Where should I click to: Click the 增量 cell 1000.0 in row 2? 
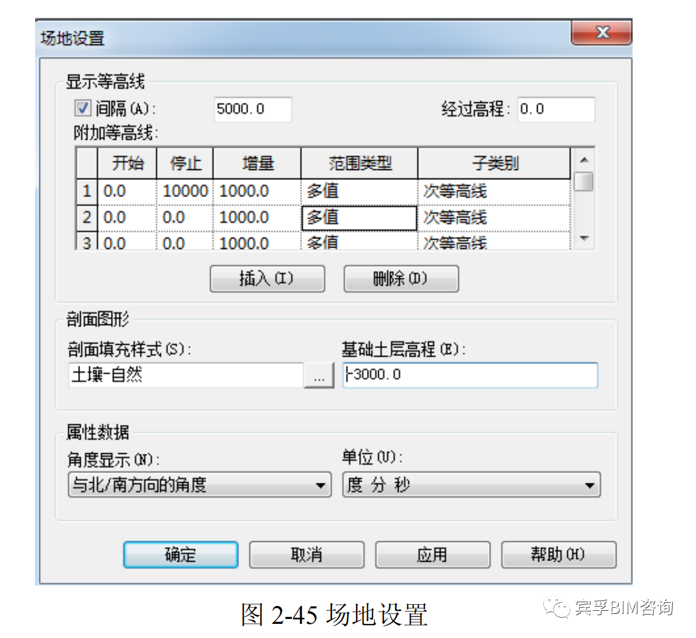257,218
